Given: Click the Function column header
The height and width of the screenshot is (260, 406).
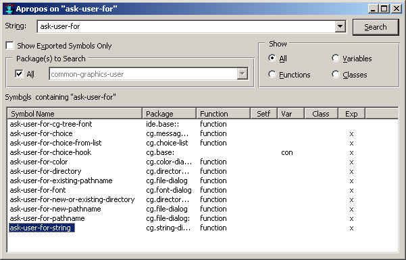Looking at the screenshot, I should point(223,114).
